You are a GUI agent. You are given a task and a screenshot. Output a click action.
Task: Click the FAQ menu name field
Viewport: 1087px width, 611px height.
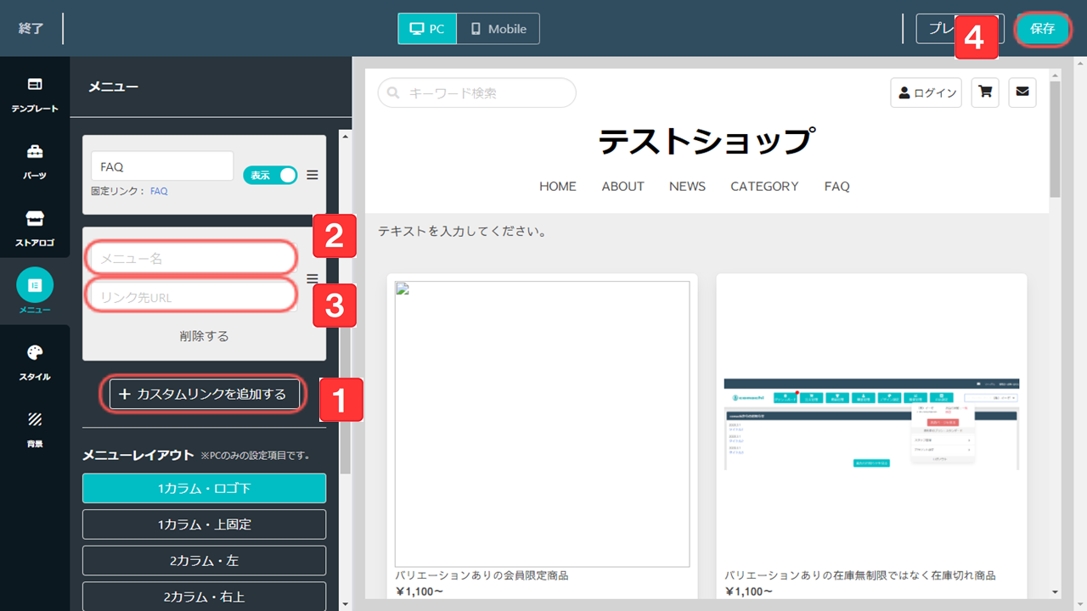(x=162, y=166)
